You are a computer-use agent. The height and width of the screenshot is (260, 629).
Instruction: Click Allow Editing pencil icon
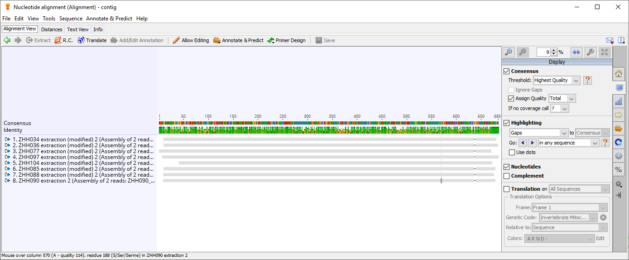point(176,40)
